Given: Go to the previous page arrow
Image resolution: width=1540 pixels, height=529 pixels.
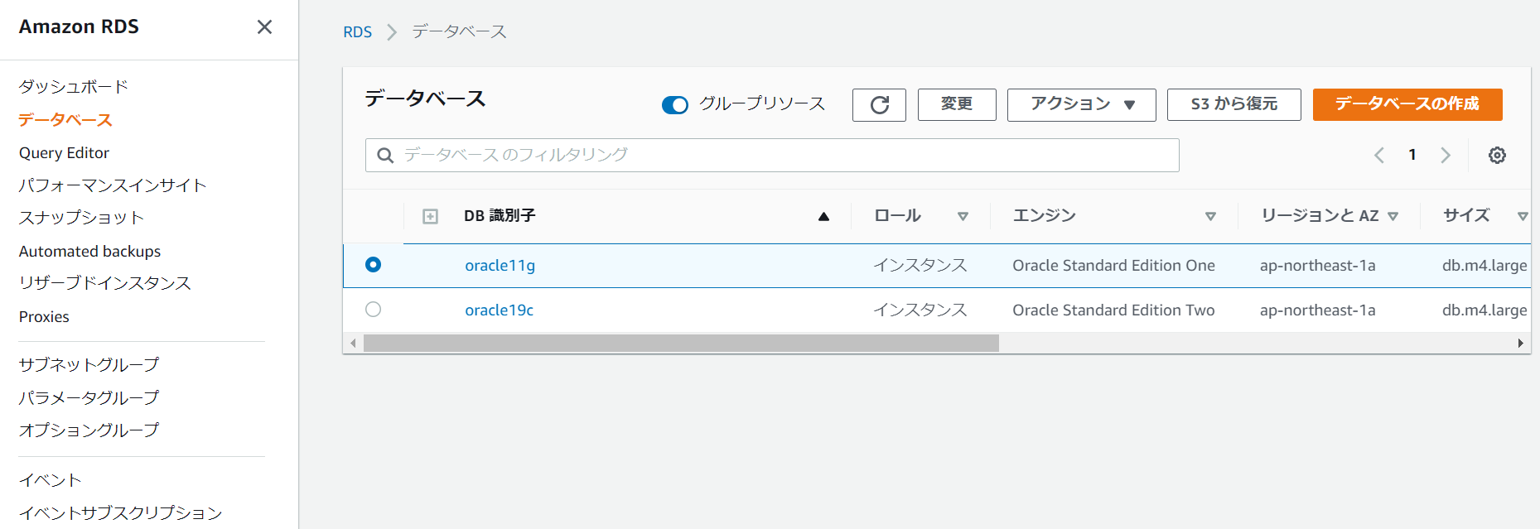Looking at the screenshot, I should pyautogui.click(x=1379, y=155).
